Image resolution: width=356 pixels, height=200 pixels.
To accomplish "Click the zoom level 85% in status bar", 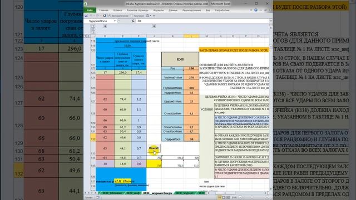I will pos(234,198).
